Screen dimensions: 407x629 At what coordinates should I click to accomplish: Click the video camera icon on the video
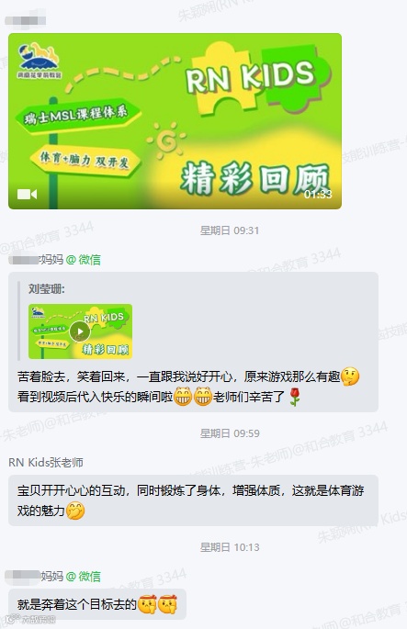(x=27, y=195)
